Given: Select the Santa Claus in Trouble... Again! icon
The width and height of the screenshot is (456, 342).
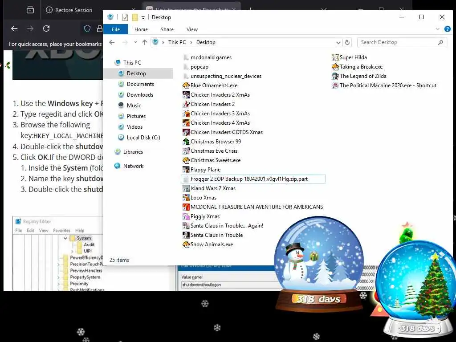Looking at the screenshot, I should click(186, 226).
